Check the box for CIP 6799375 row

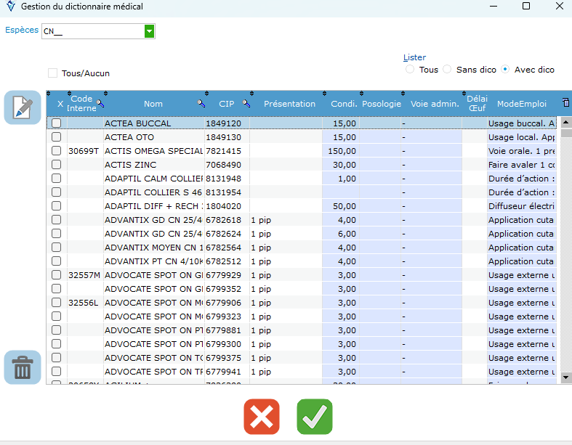click(x=56, y=358)
